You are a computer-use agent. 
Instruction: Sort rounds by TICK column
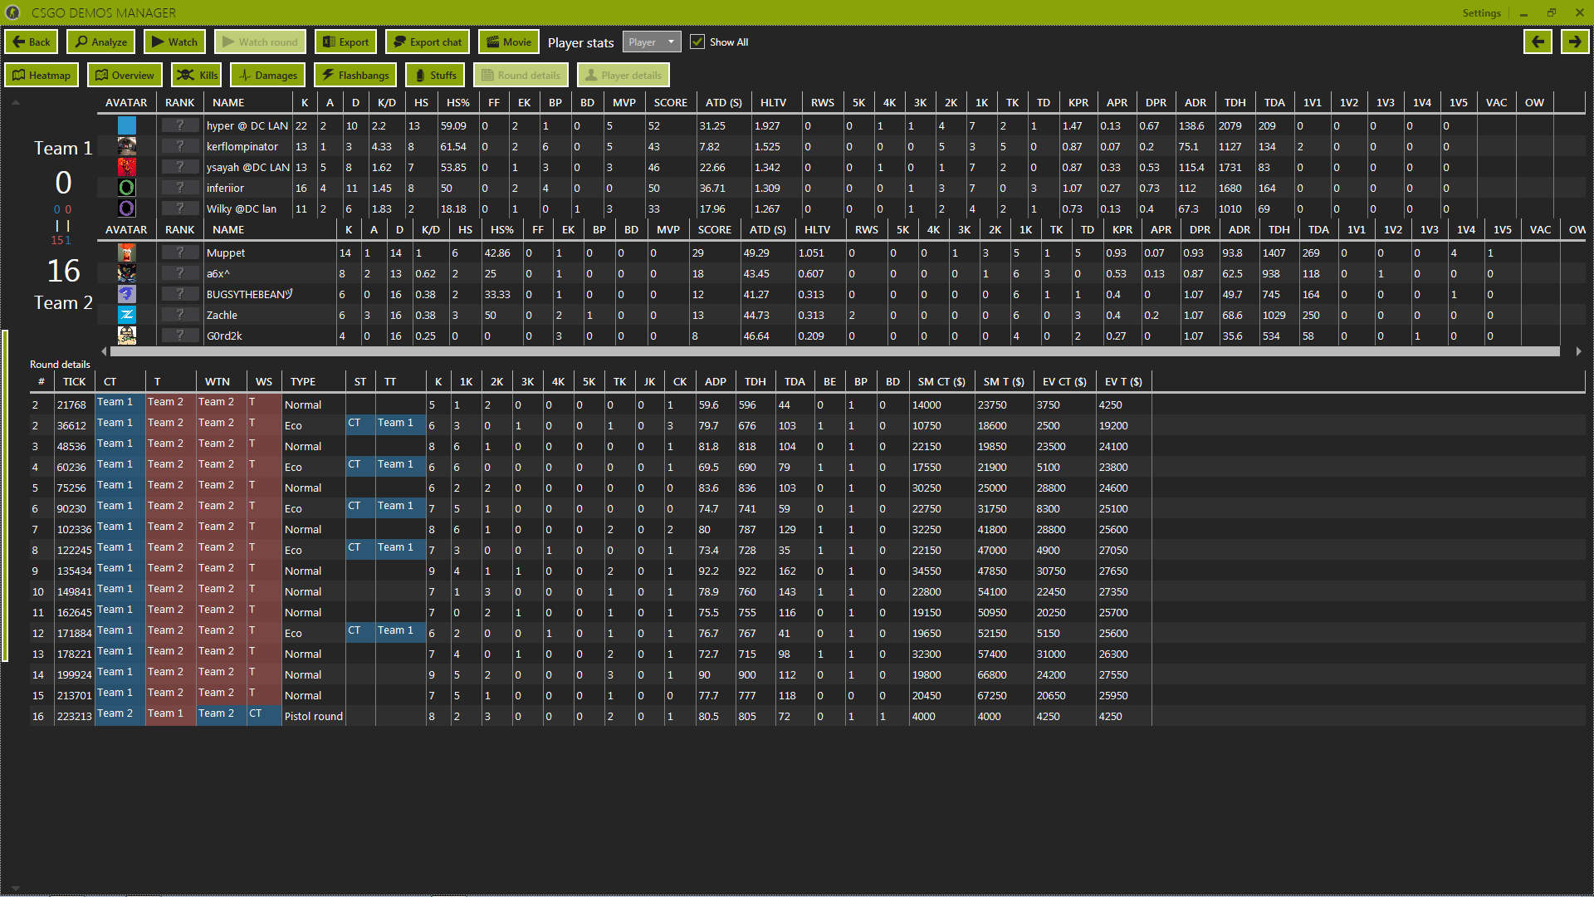[75, 381]
